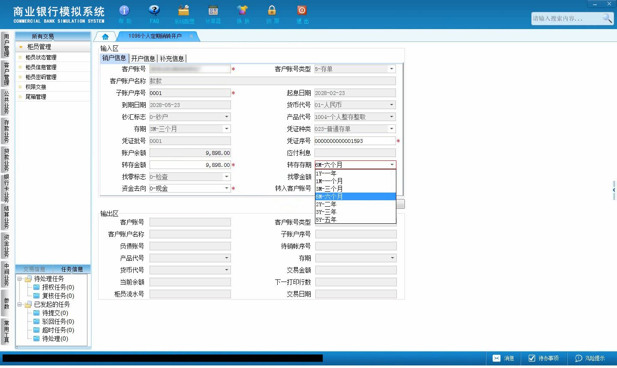Image resolution: width=617 pixels, height=368 pixels.
Task: Open 风险提示 in the status bar
Action: 590,358
